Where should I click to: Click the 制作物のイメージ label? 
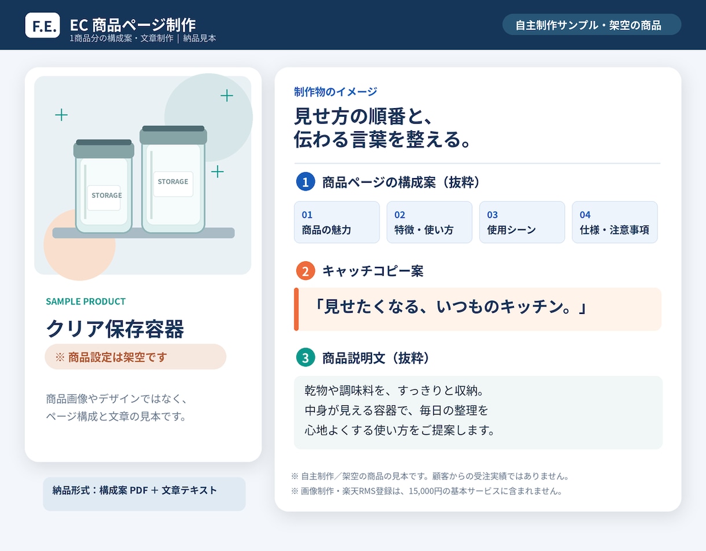coord(336,91)
